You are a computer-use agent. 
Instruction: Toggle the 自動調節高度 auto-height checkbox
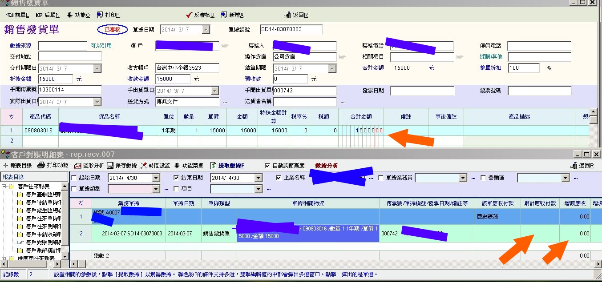[x=267, y=166]
